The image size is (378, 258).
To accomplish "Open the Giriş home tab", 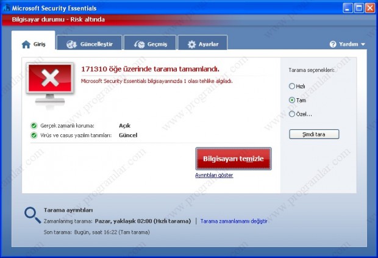I will point(34,41).
